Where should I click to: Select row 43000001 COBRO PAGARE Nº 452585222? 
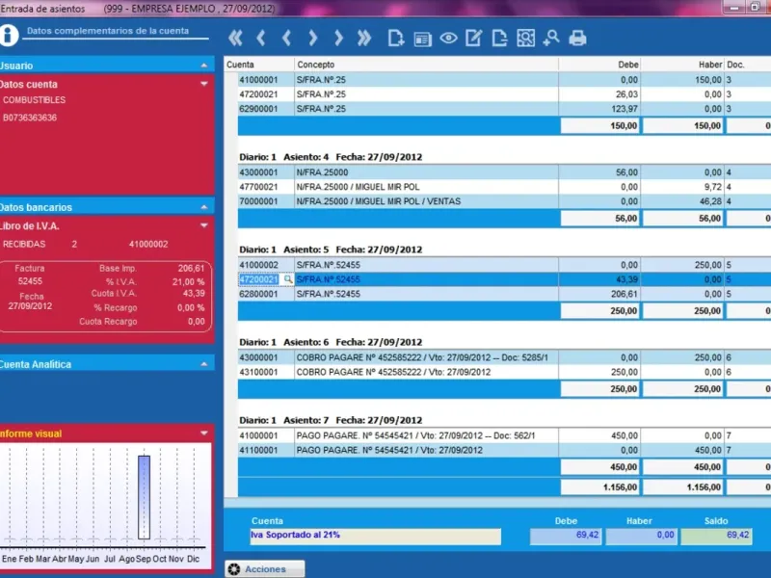tap(504, 357)
